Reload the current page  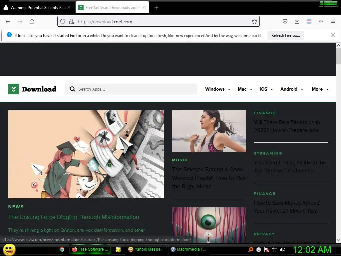click(x=32, y=22)
